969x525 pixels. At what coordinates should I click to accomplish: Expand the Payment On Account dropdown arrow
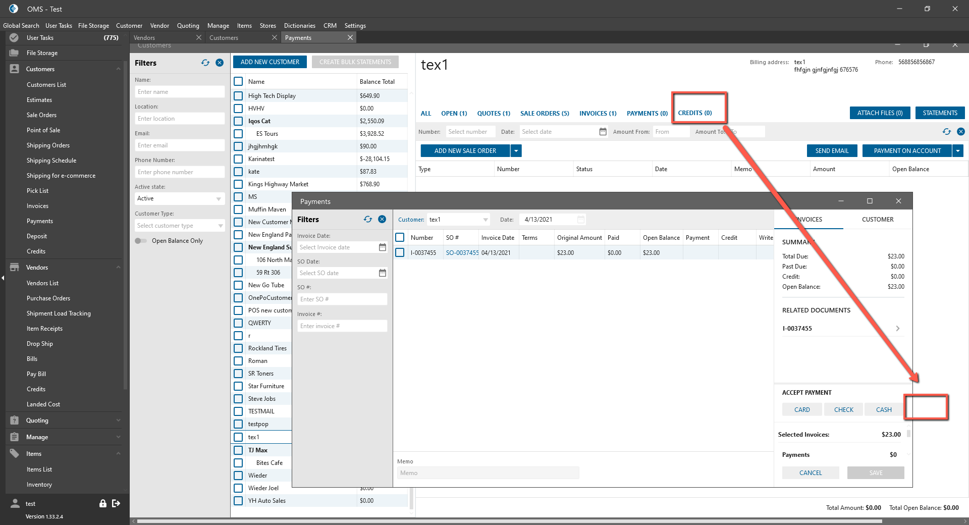(x=958, y=151)
